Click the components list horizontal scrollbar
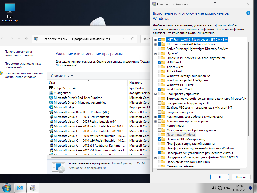 click(198, 170)
